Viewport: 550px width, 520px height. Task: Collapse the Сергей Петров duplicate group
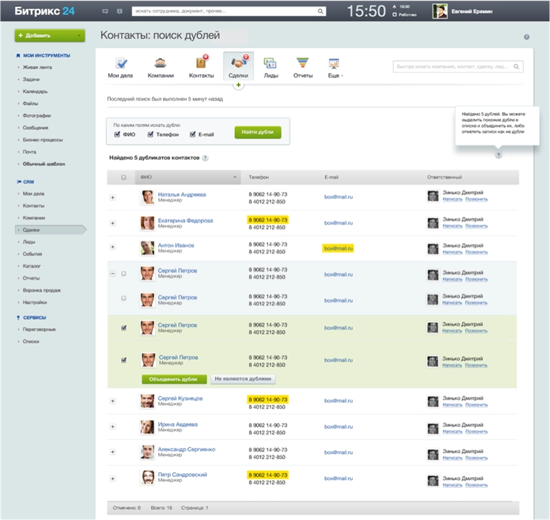click(x=113, y=274)
